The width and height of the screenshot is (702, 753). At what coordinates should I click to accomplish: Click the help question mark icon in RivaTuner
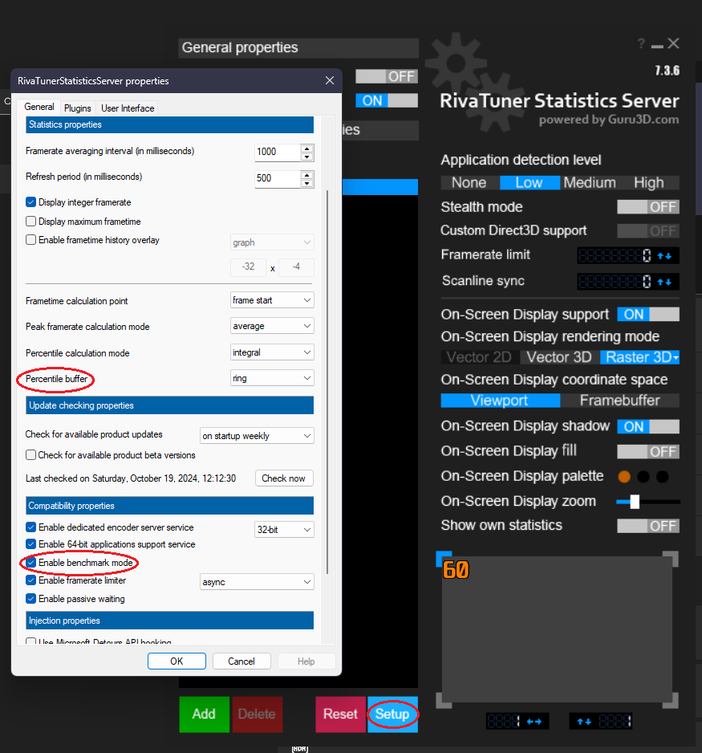(641, 43)
